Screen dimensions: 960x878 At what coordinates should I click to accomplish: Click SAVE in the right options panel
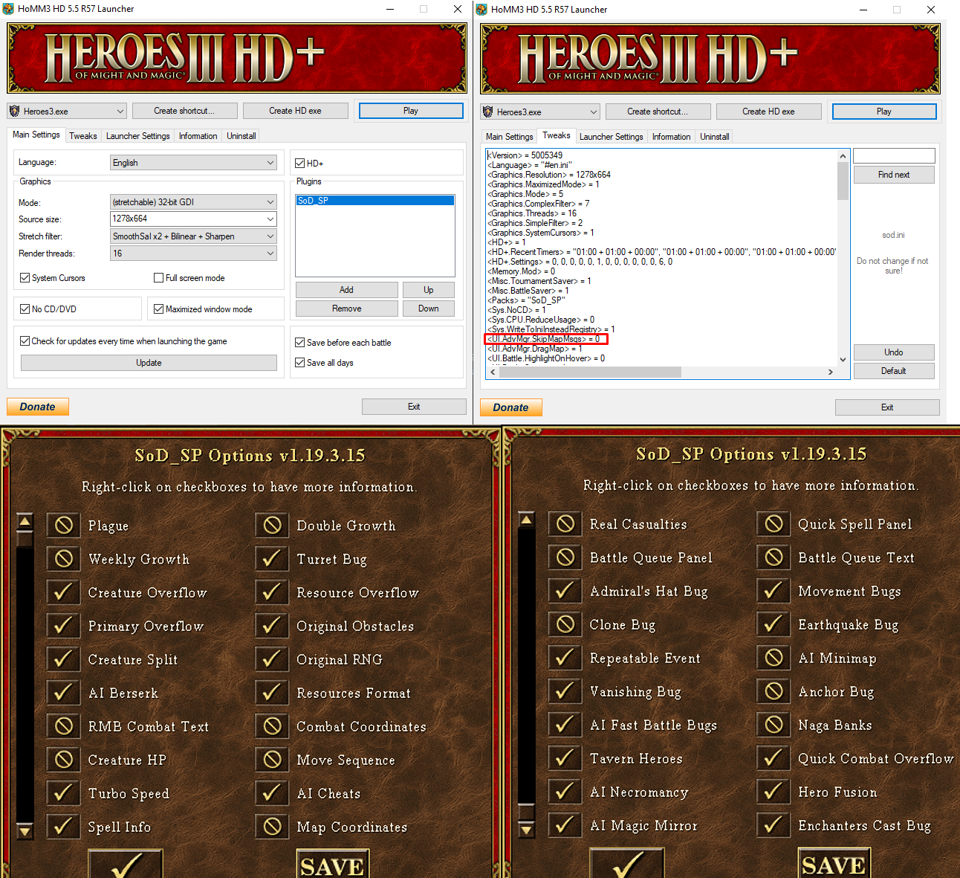[x=834, y=864]
